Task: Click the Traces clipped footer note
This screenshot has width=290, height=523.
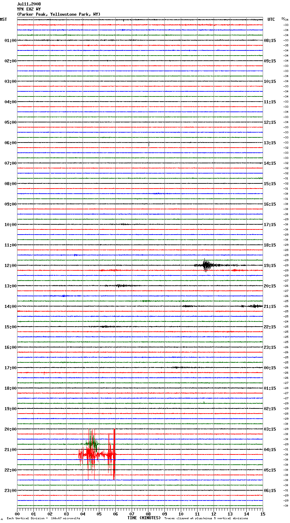Action: pyautogui.click(x=206, y=518)
